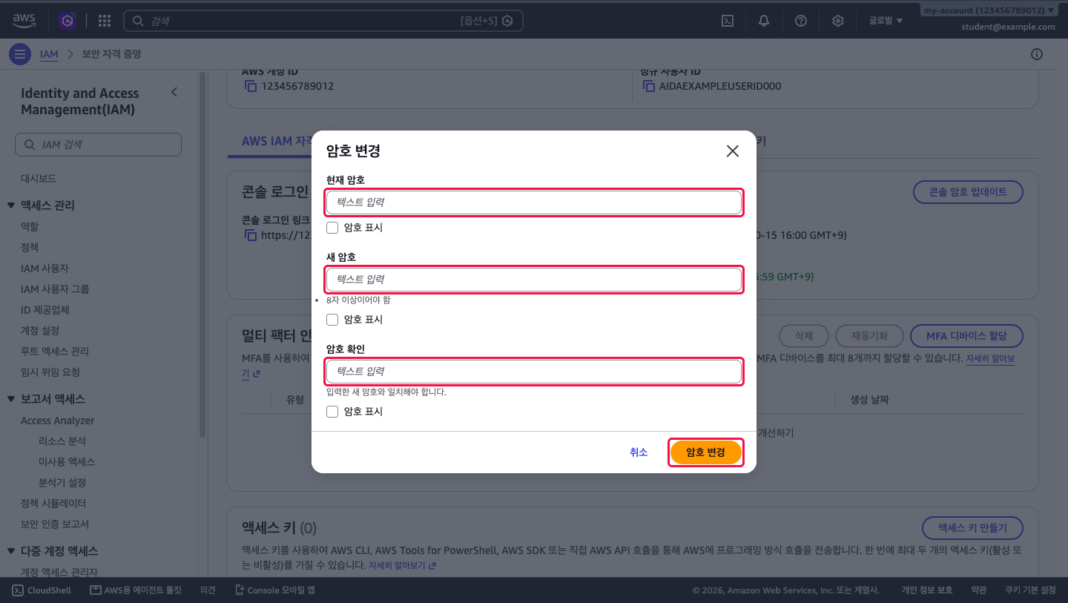Click the purple hexagon console icon
The height and width of the screenshot is (603, 1068).
[68, 21]
